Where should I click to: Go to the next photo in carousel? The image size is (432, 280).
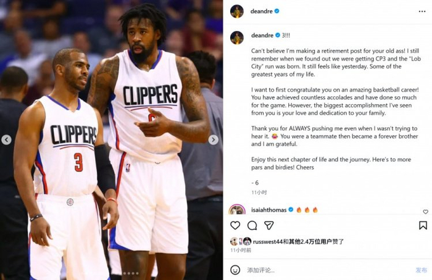(213, 140)
